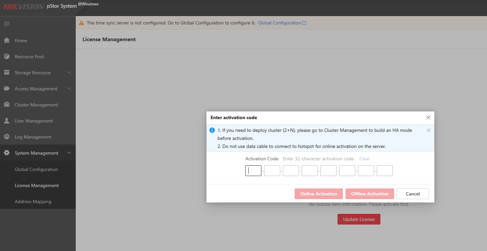Expand the Storage Resource submenu chevron

click(69, 73)
